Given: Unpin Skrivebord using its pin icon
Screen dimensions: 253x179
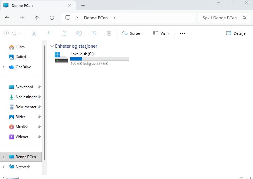Looking at the screenshot, I should coord(39,87).
